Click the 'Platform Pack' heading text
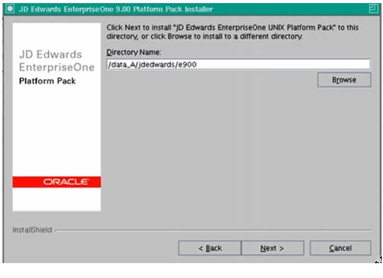This screenshot has width=383, height=278. click(x=47, y=81)
